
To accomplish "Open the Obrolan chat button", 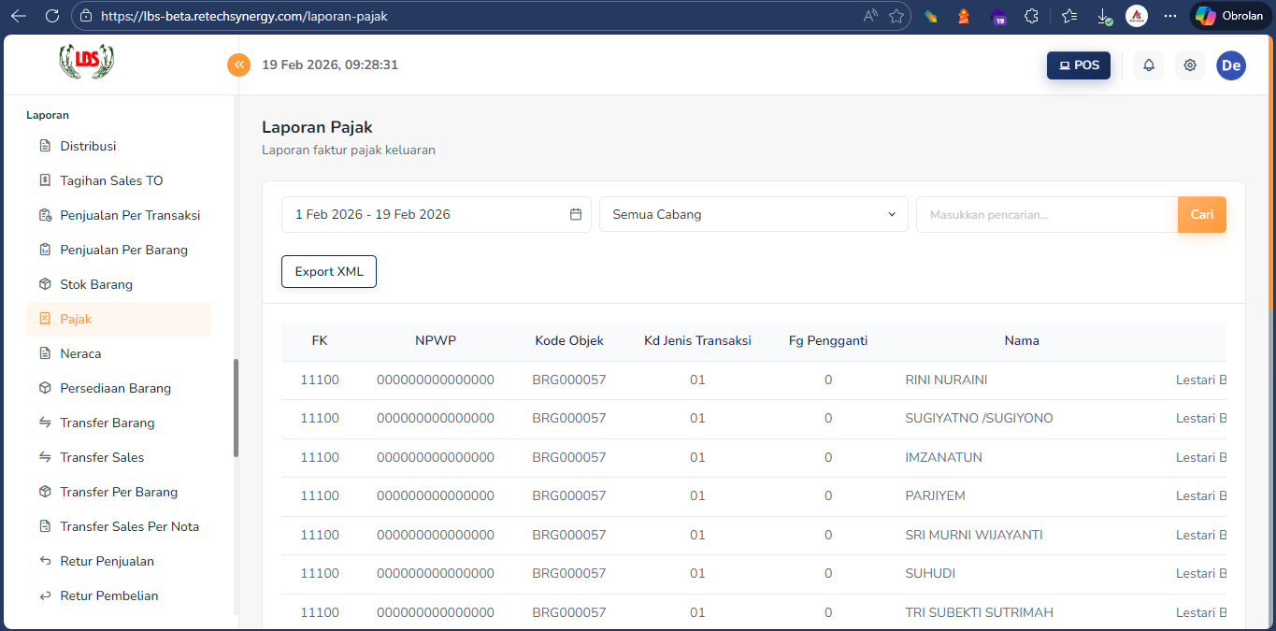I will click(x=1229, y=16).
